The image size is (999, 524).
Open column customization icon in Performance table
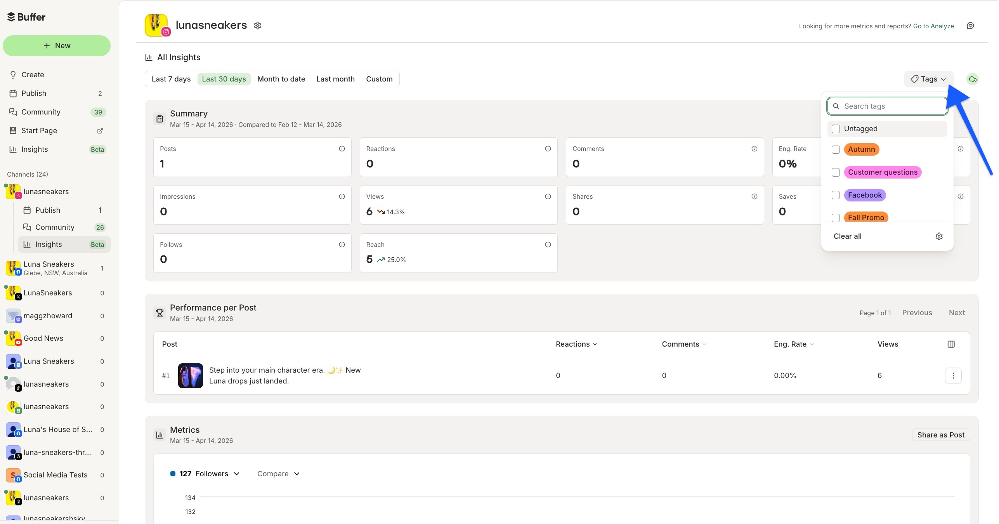click(x=951, y=344)
